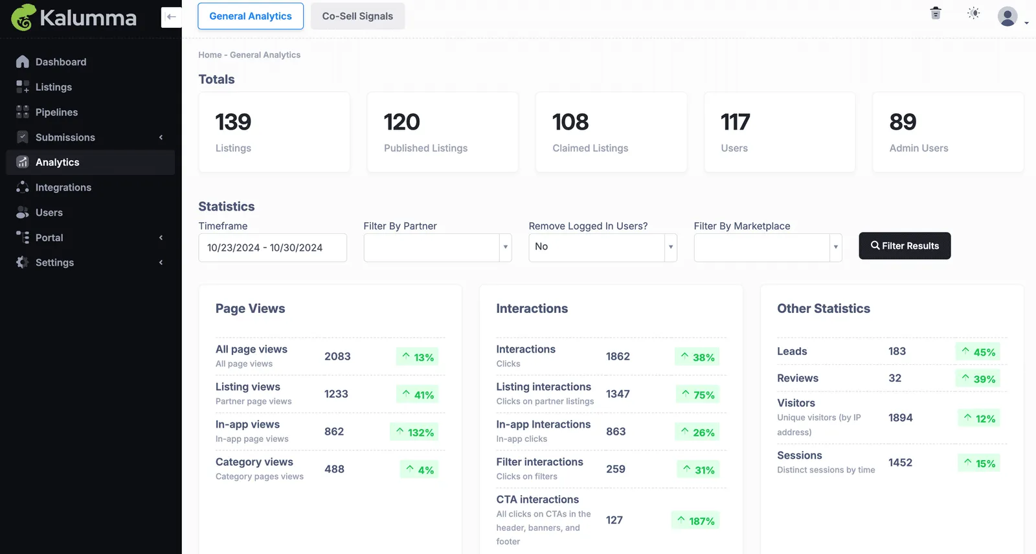Click the Listings grid icon in sidebar
Screen dimensions: 1036x554
tap(23, 87)
